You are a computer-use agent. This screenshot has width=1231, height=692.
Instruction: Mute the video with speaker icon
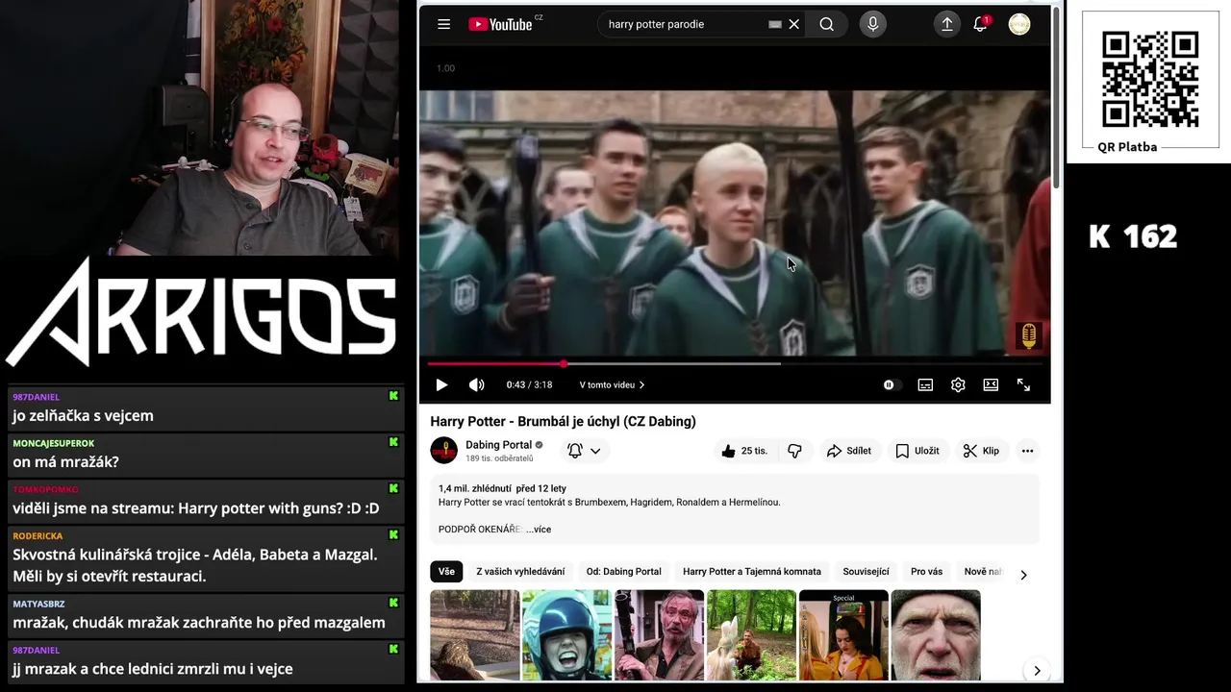point(476,384)
